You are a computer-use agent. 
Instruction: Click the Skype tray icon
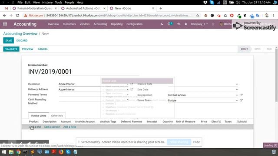[212, 3]
